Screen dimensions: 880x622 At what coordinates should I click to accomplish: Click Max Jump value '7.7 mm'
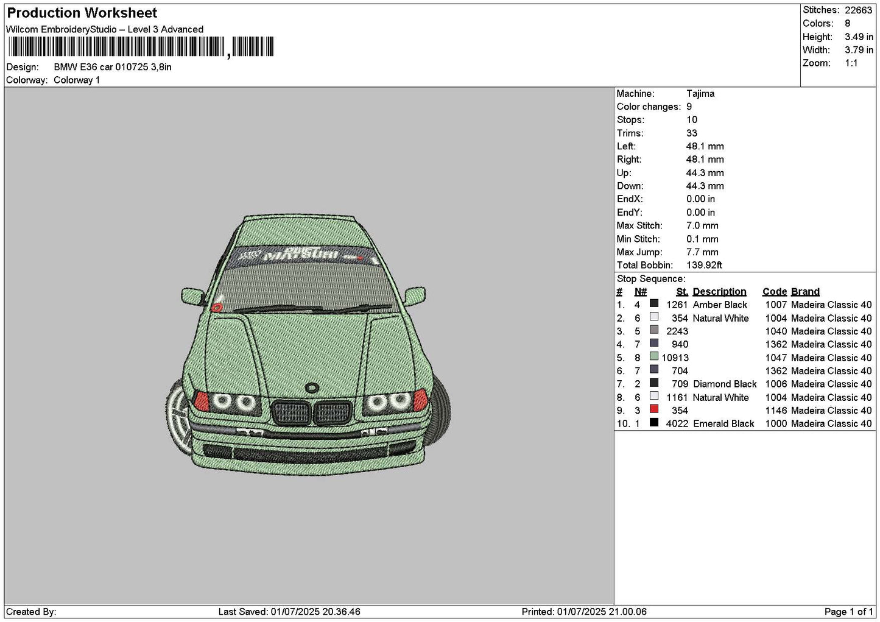pyautogui.click(x=702, y=252)
